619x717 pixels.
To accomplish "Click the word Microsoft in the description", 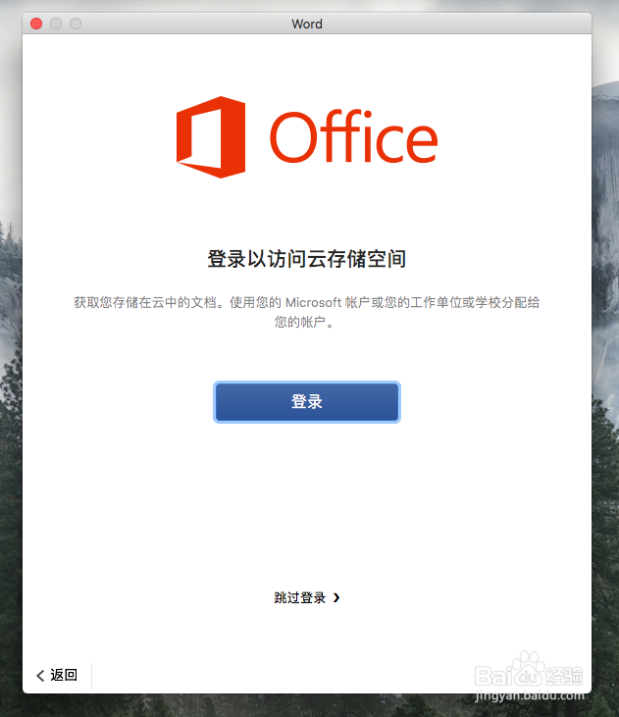I will pyautogui.click(x=313, y=302).
